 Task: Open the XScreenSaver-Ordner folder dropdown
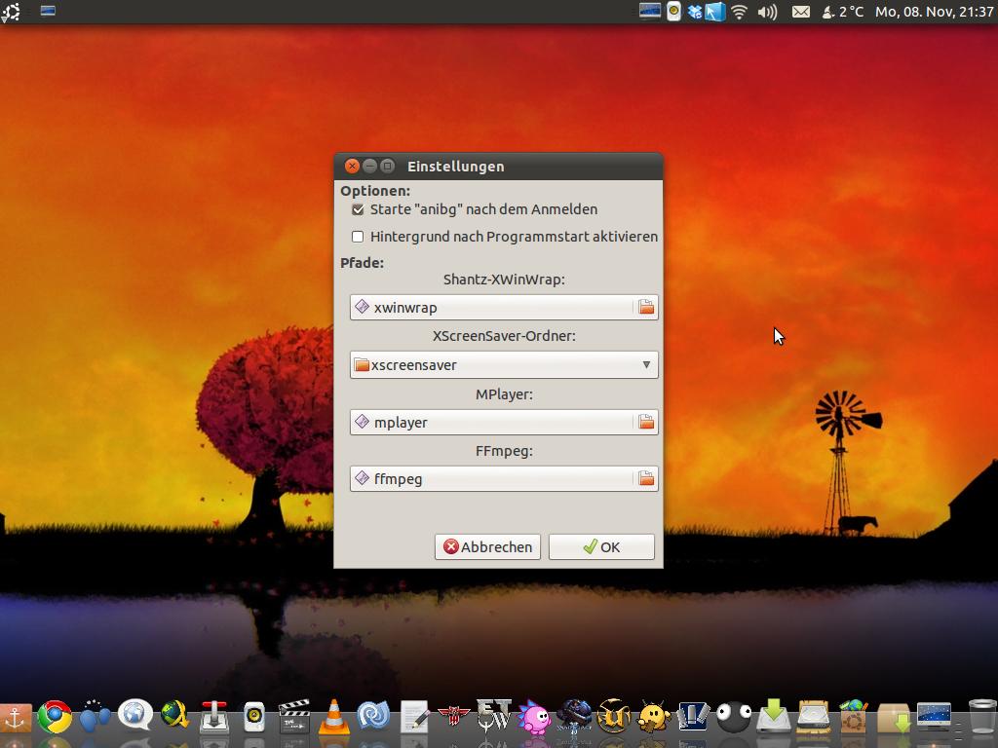tap(504, 365)
